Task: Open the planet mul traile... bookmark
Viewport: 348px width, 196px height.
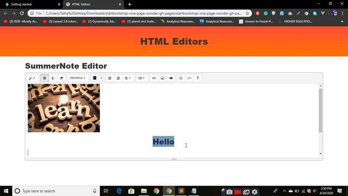Action: click(139, 21)
